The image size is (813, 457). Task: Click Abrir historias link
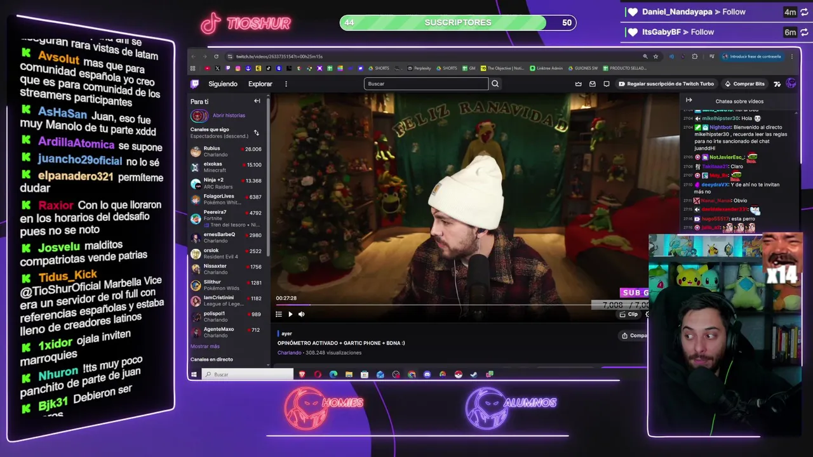pos(229,116)
